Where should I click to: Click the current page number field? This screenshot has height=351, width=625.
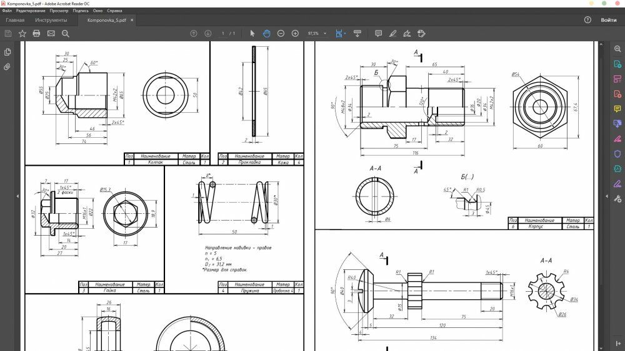(x=223, y=34)
